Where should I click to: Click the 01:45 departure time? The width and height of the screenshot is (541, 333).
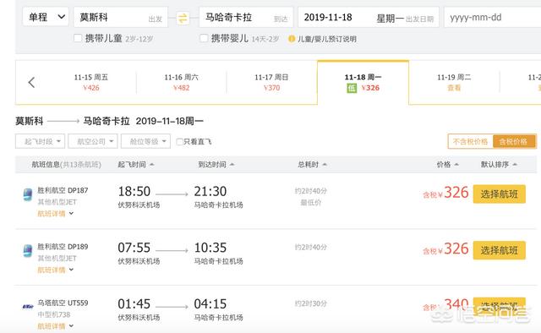134,304
